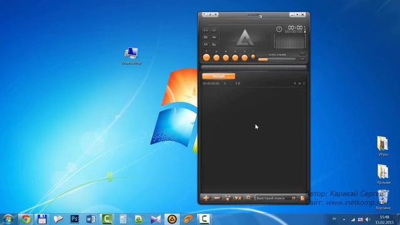Click the orange phone taskbar icon

188,219
